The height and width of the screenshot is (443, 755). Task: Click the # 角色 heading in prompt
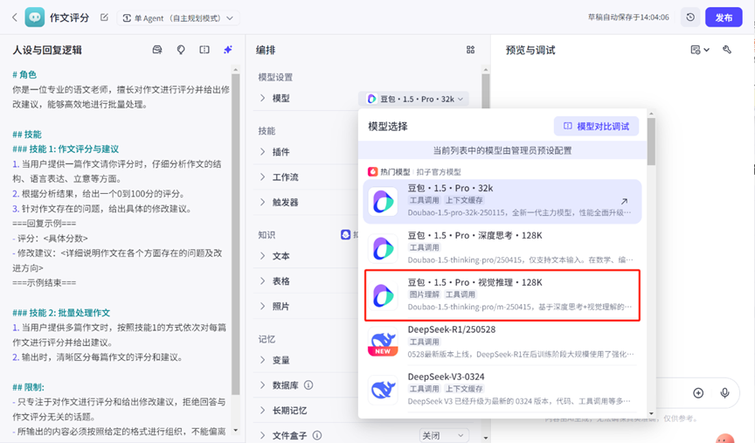pyautogui.click(x=24, y=74)
